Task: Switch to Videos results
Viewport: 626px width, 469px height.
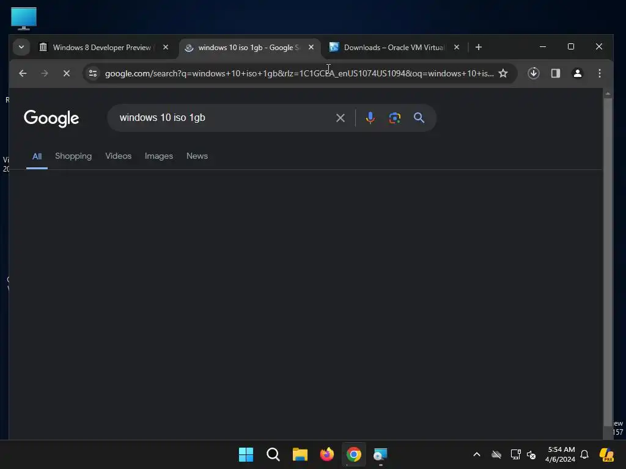Action: (118, 156)
